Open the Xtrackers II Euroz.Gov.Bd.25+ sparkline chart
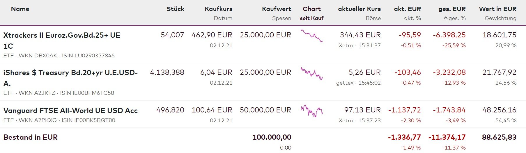The height and width of the screenshot is (153, 526). coord(311,36)
